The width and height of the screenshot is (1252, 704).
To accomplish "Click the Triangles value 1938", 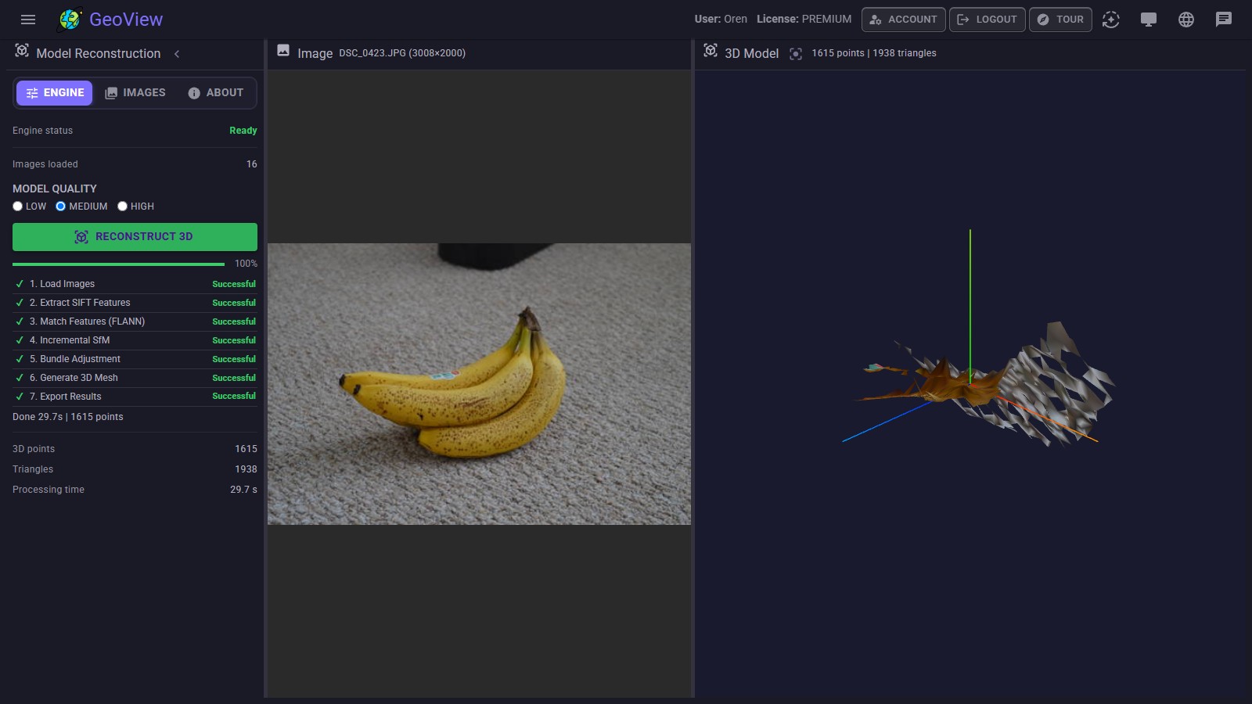I will (246, 469).
